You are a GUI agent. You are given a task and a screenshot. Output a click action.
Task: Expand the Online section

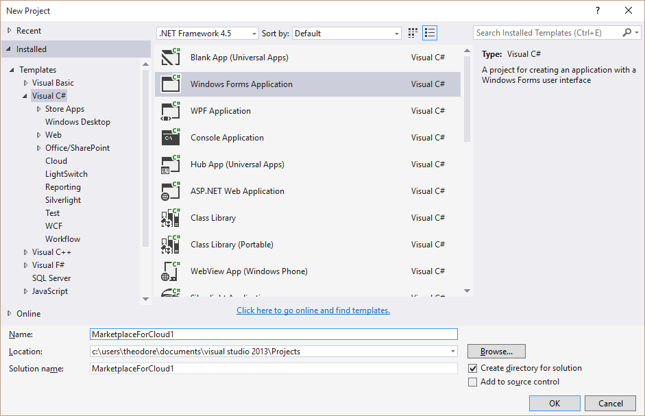point(10,314)
